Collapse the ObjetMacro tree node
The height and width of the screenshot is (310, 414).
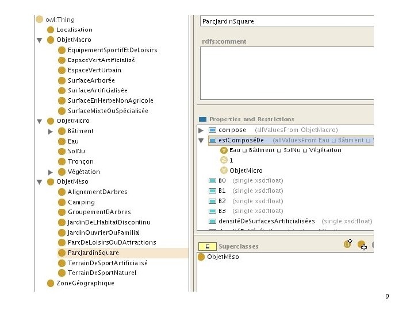[39, 40]
